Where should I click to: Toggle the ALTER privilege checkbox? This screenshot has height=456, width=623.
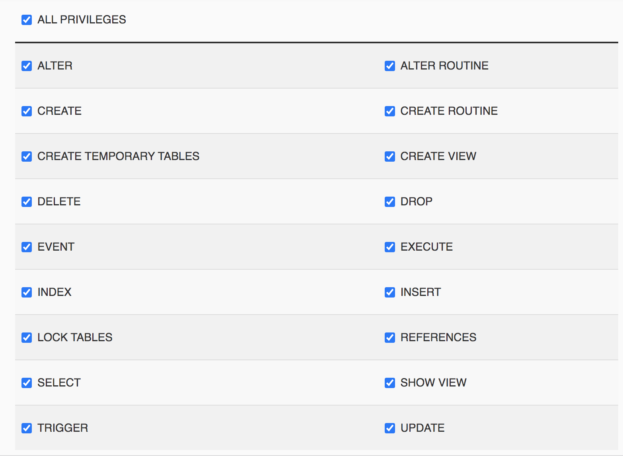pyautogui.click(x=27, y=66)
